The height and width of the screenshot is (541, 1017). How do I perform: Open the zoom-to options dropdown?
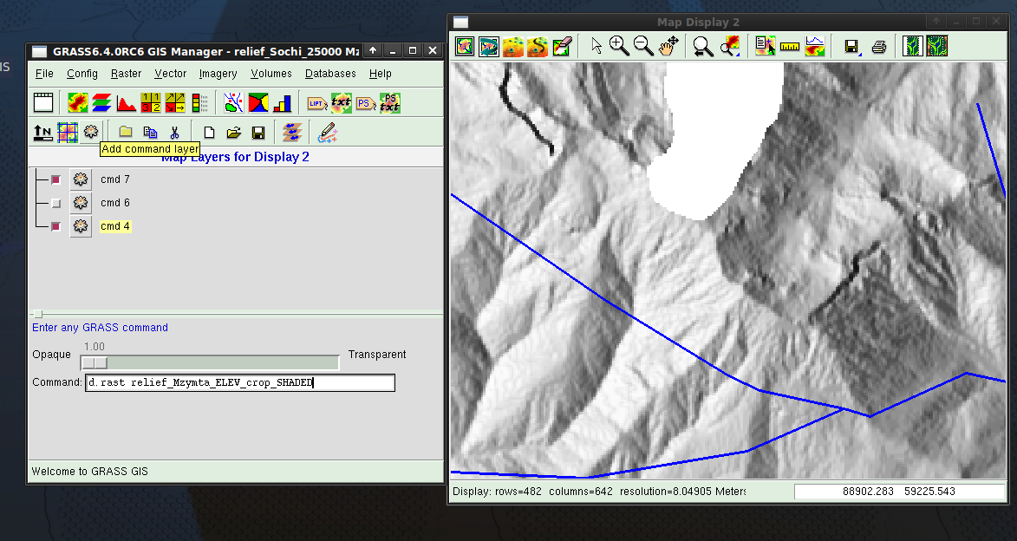730,46
